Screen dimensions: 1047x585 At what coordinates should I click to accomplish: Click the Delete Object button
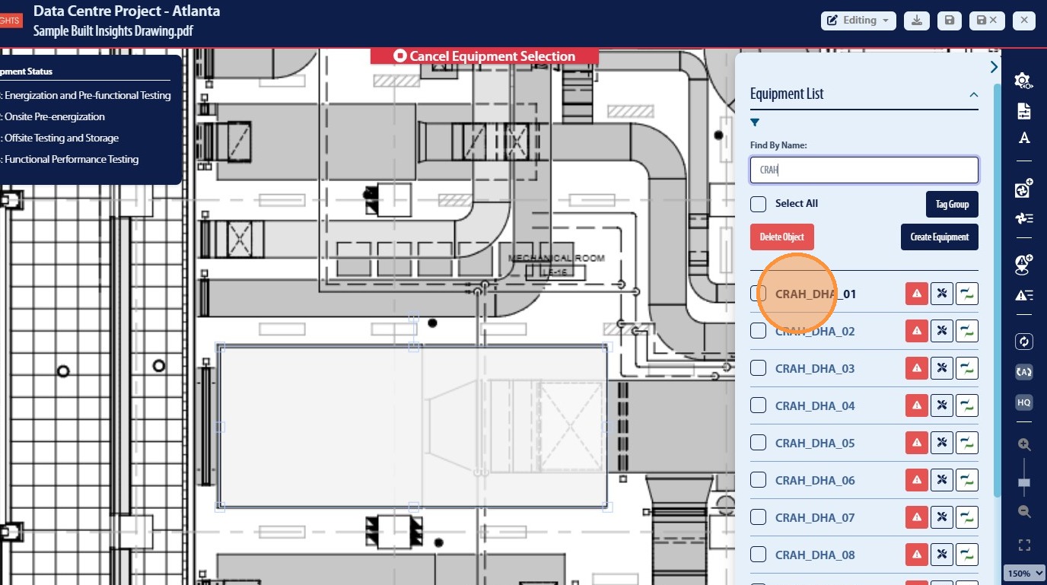pos(782,237)
